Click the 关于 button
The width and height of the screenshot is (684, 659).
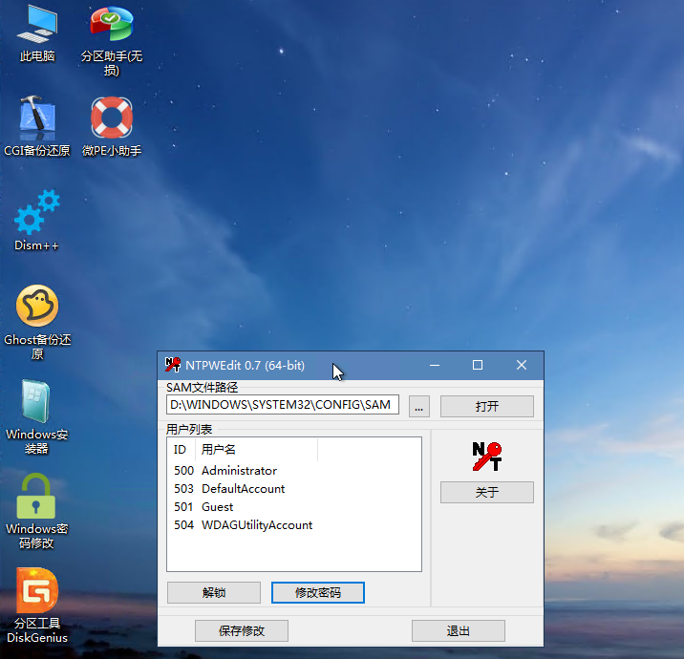click(486, 492)
